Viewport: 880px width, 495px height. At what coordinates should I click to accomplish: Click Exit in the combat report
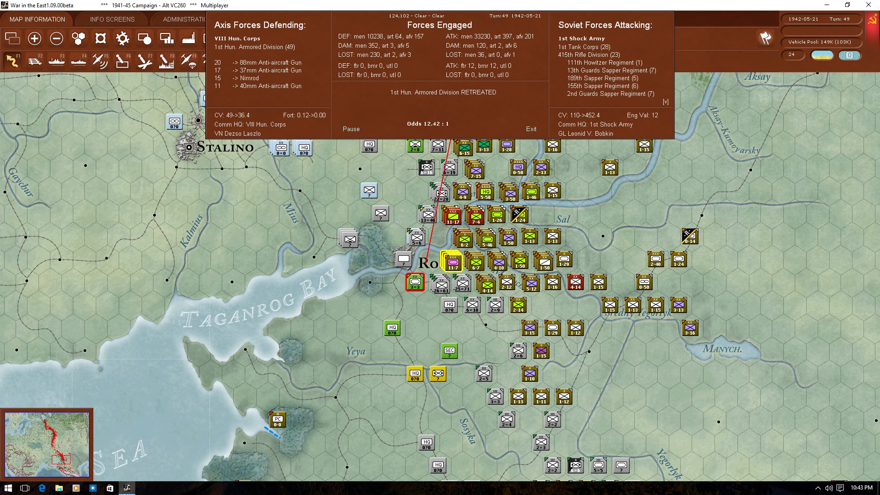tap(531, 129)
